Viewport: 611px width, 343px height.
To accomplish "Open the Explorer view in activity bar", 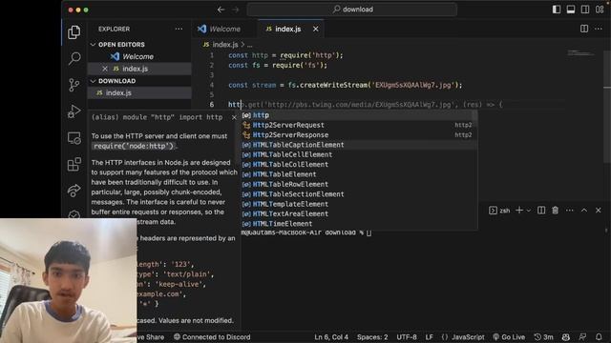I will point(74,32).
